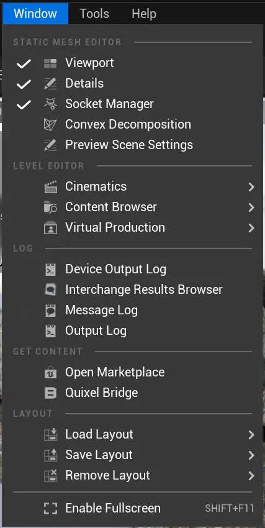Click the Cinematics clapperboard icon
Image resolution: width=265 pixels, height=528 pixels.
[50, 186]
